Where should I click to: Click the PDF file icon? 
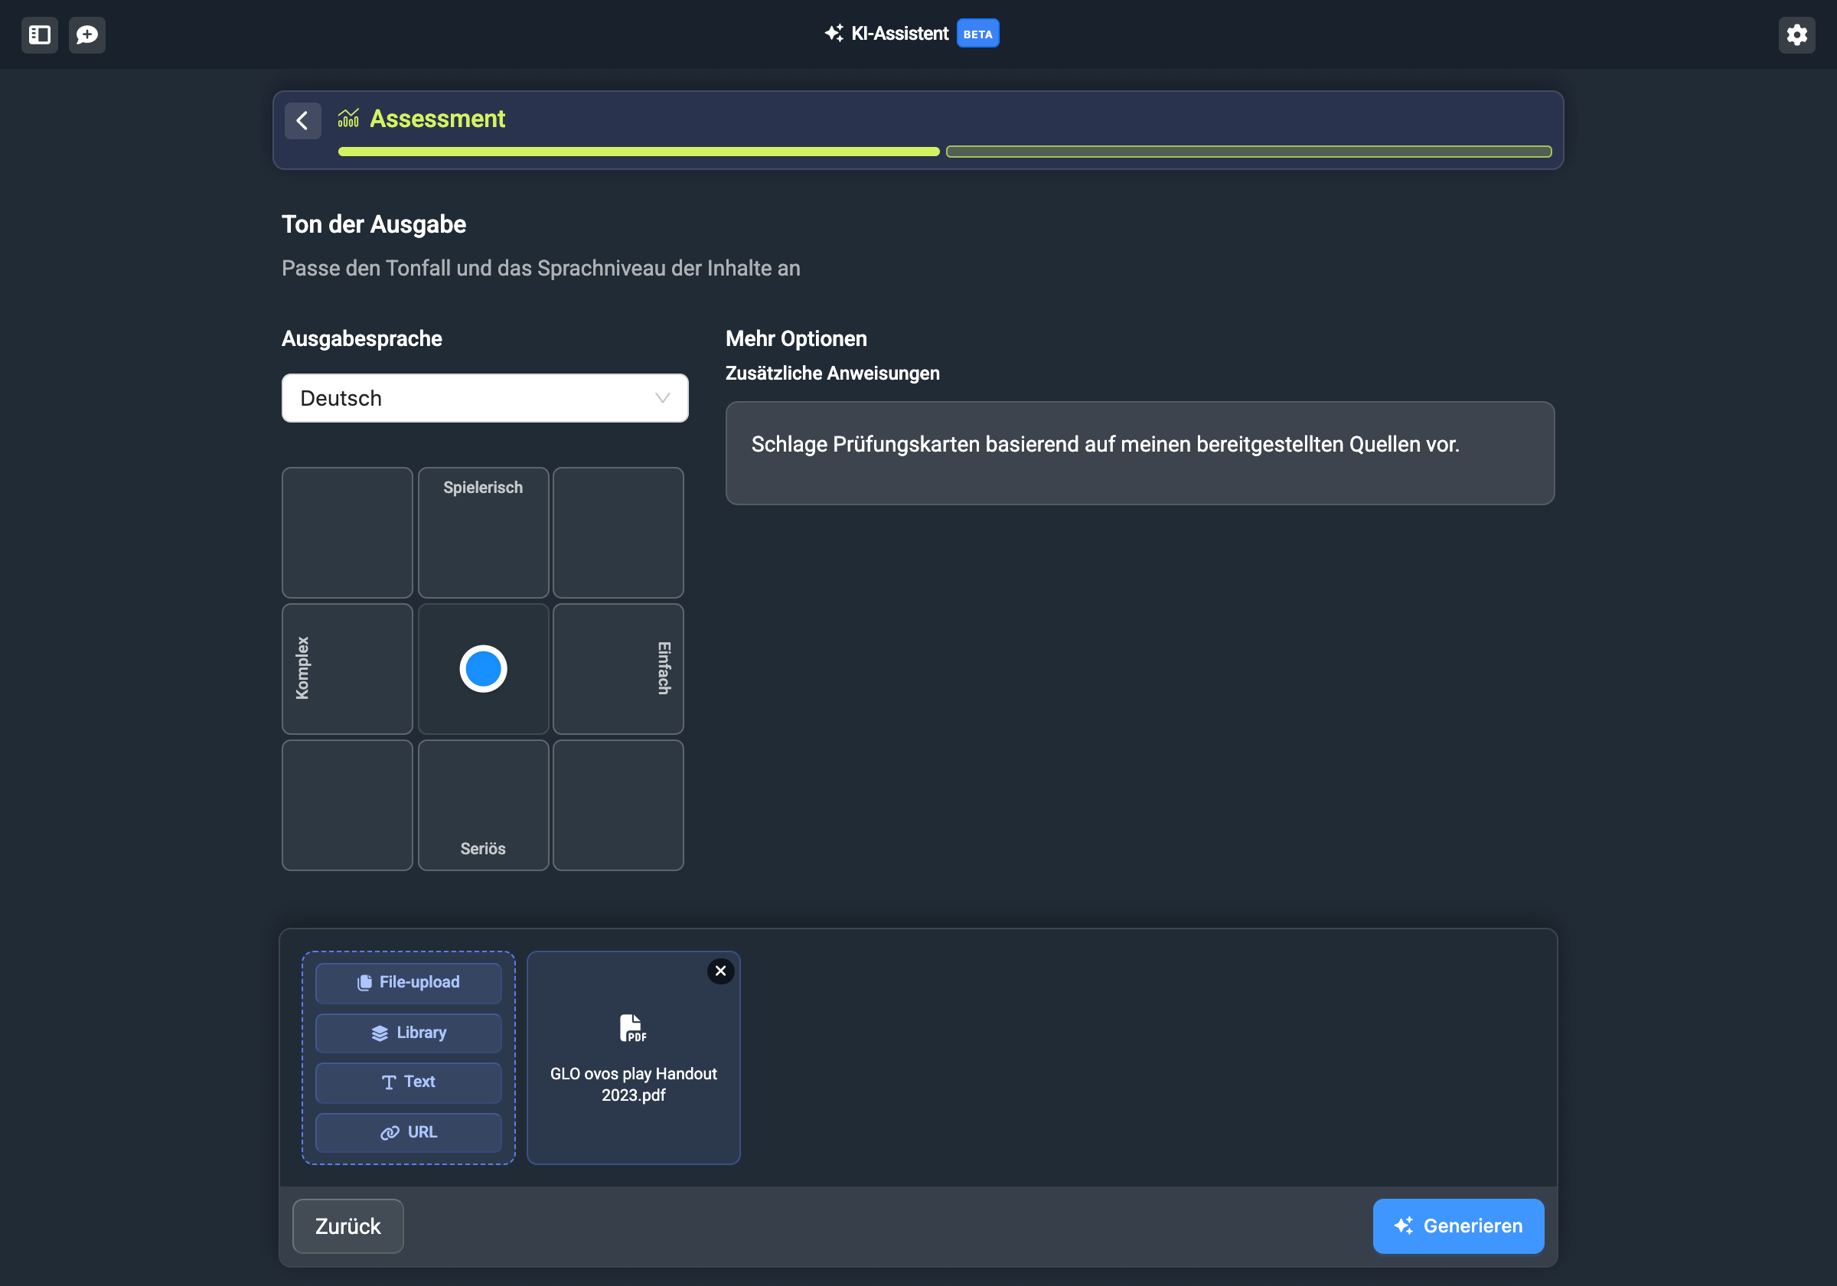pos(632,1027)
